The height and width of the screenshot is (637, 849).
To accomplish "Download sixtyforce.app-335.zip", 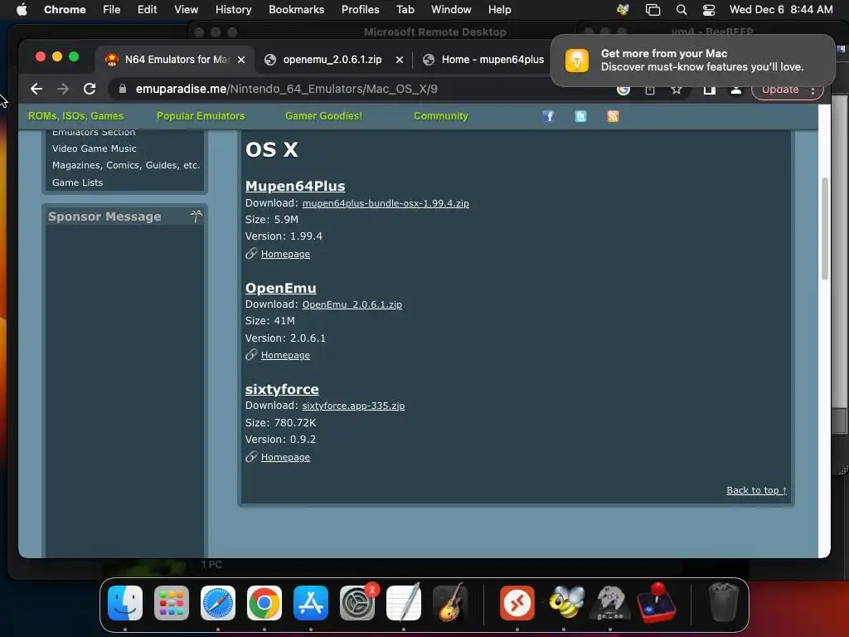I will [x=353, y=406].
